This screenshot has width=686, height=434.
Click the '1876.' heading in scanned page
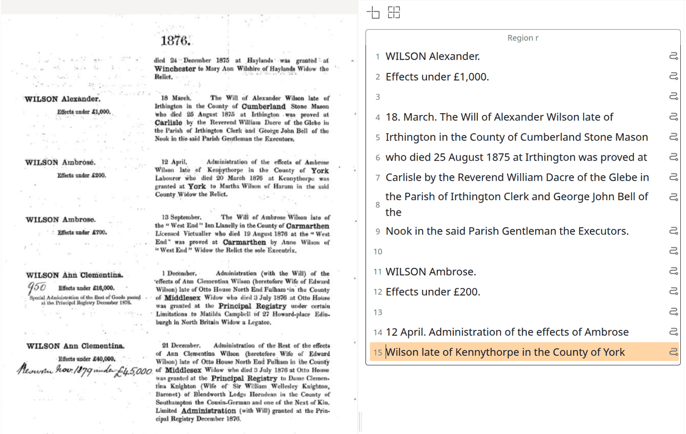[x=175, y=41]
